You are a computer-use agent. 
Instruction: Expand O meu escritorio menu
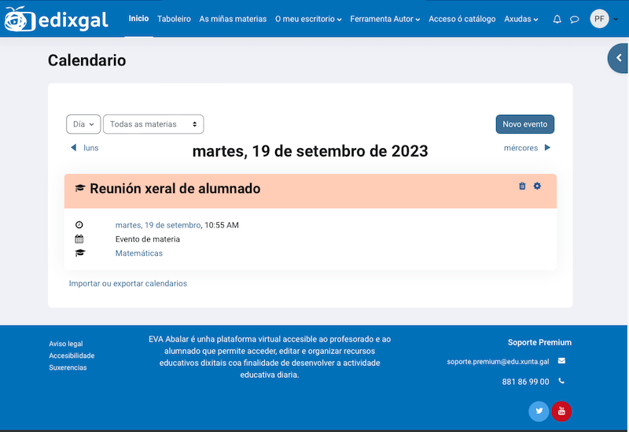pyautogui.click(x=308, y=19)
